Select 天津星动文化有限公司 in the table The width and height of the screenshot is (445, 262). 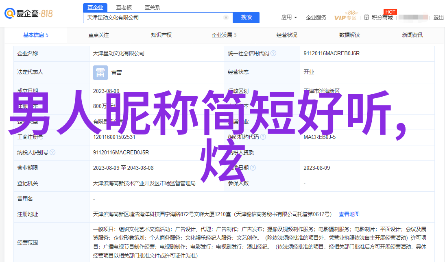(x=119, y=53)
